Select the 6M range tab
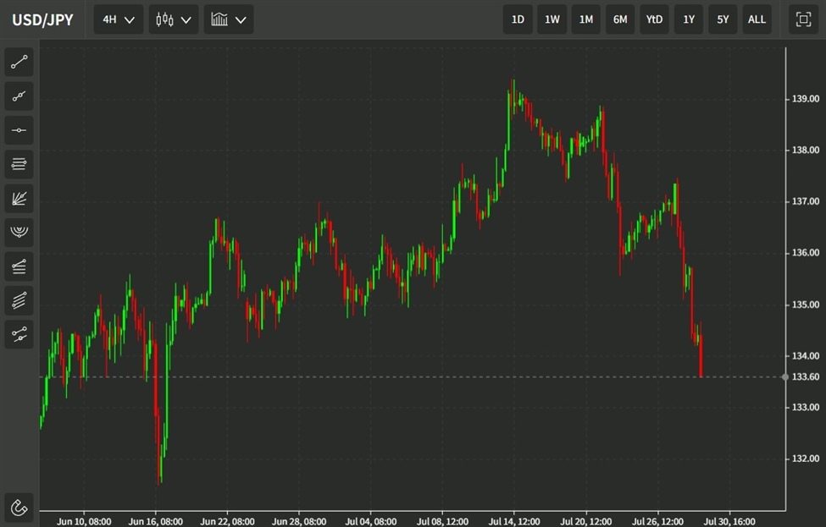Screen dimensions: 826x527 (x=619, y=19)
